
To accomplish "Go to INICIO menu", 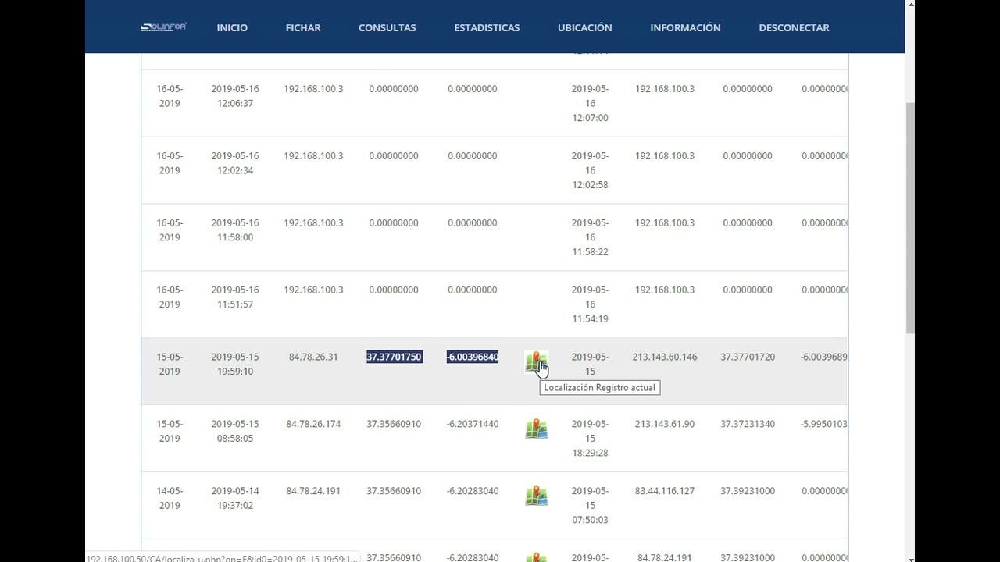I will click(x=232, y=27).
